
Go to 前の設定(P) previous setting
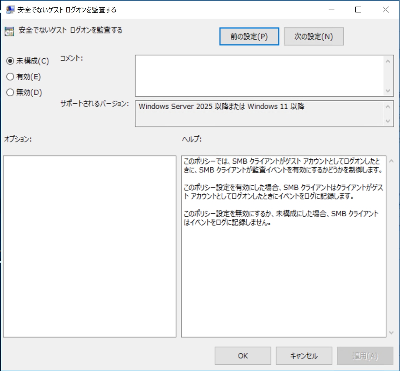coord(249,37)
